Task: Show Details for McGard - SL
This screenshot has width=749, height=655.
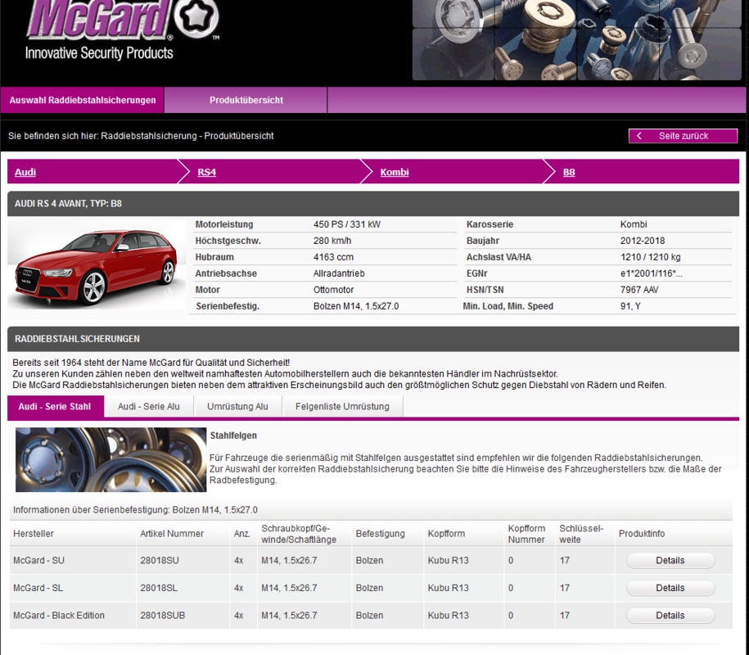Action: click(670, 588)
